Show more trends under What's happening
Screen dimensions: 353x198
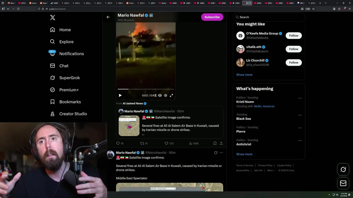point(244,154)
